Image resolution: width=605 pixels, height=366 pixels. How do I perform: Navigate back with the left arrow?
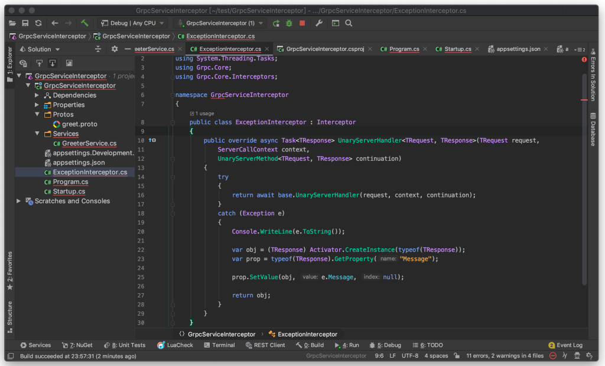[55, 23]
